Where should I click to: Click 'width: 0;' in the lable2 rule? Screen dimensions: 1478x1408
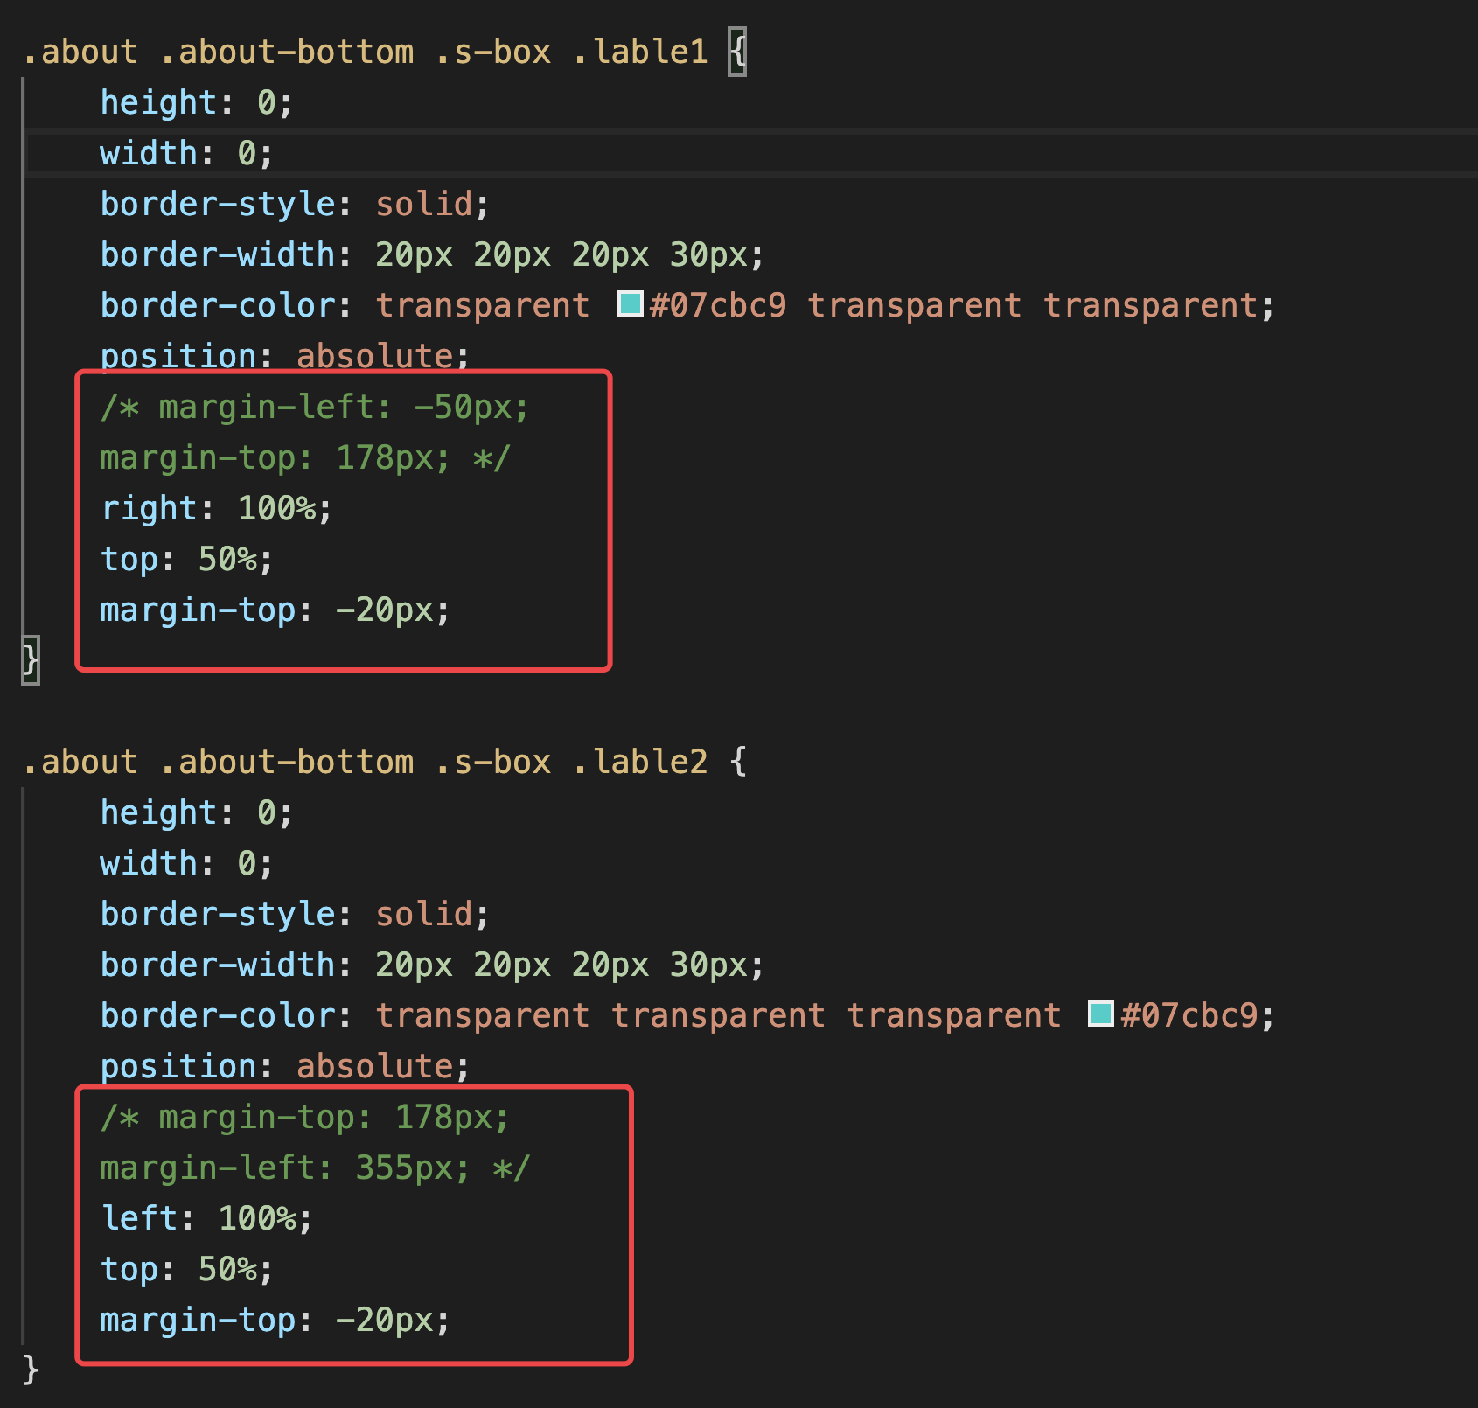187,863
